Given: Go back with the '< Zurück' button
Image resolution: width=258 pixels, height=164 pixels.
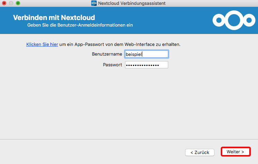Looking at the screenshot, I should [200, 153].
